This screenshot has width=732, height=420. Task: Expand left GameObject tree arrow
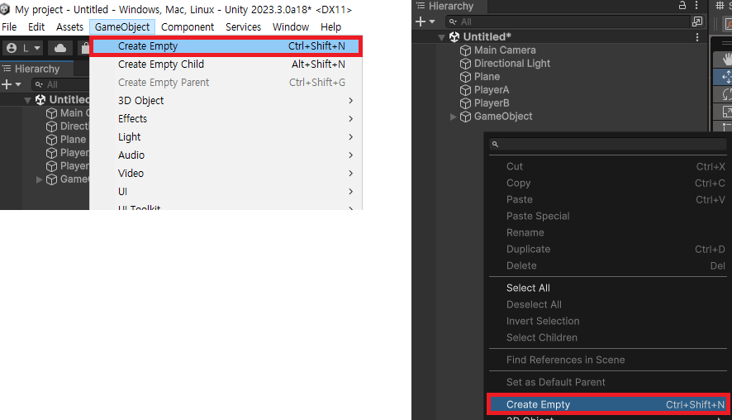click(40, 179)
